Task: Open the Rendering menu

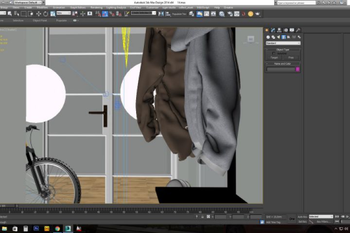Action: 96,8
